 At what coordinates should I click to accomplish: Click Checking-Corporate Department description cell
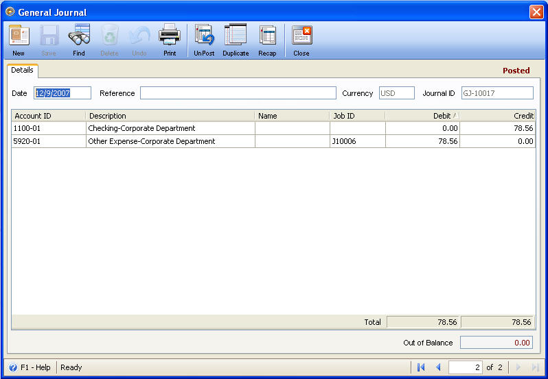click(x=170, y=128)
